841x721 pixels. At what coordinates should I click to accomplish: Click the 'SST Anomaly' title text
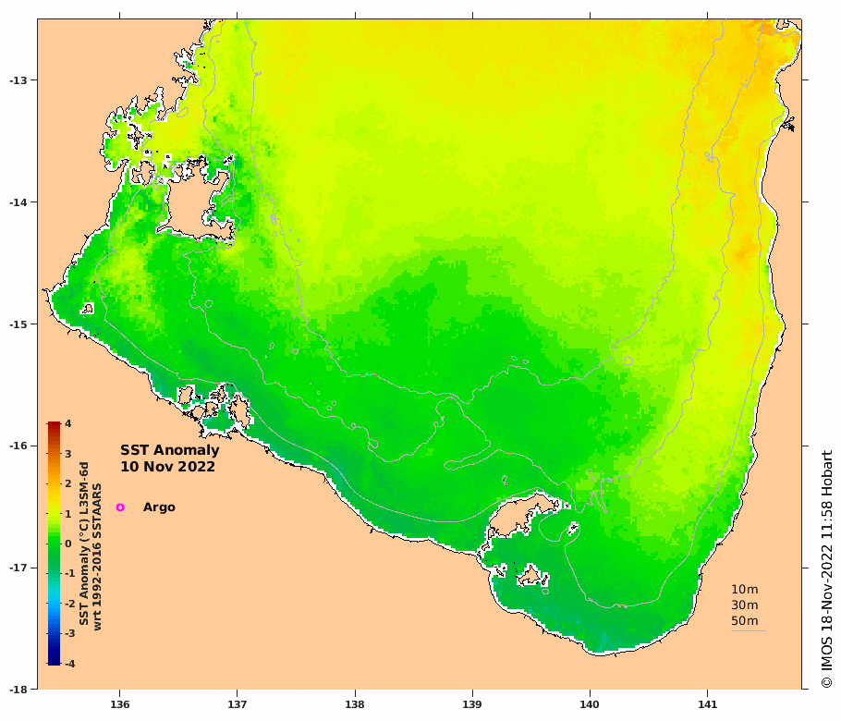tap(169, 450)
